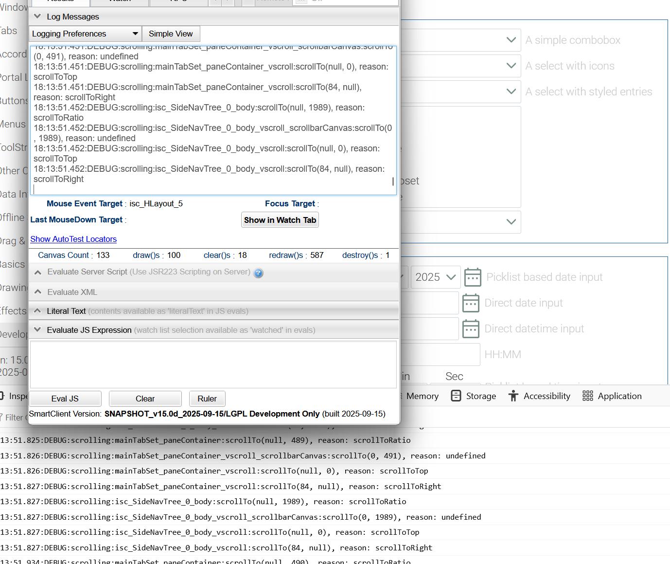Image resolution: width=670 pixels, height=564 pixels.
Task: Open the select with styled entries dropdown
Action: [511, 91]
